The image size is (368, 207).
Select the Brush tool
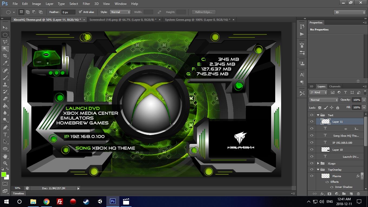5,78
